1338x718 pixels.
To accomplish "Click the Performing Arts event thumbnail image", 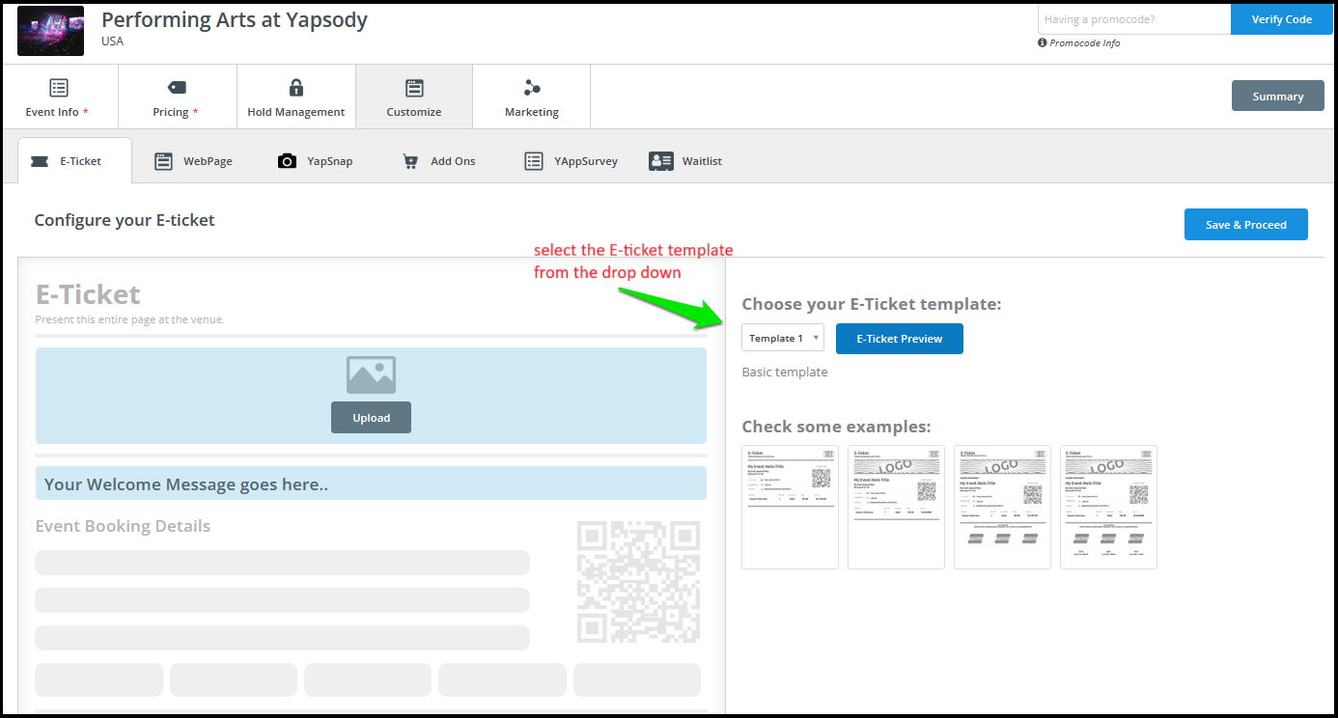I will (x=50, y=30).
